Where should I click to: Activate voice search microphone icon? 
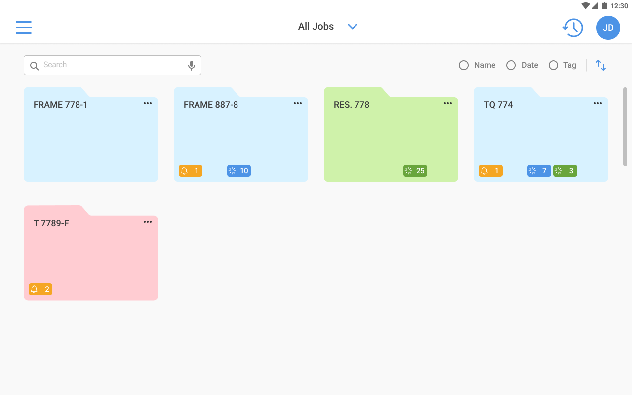(x=192, y=65)
